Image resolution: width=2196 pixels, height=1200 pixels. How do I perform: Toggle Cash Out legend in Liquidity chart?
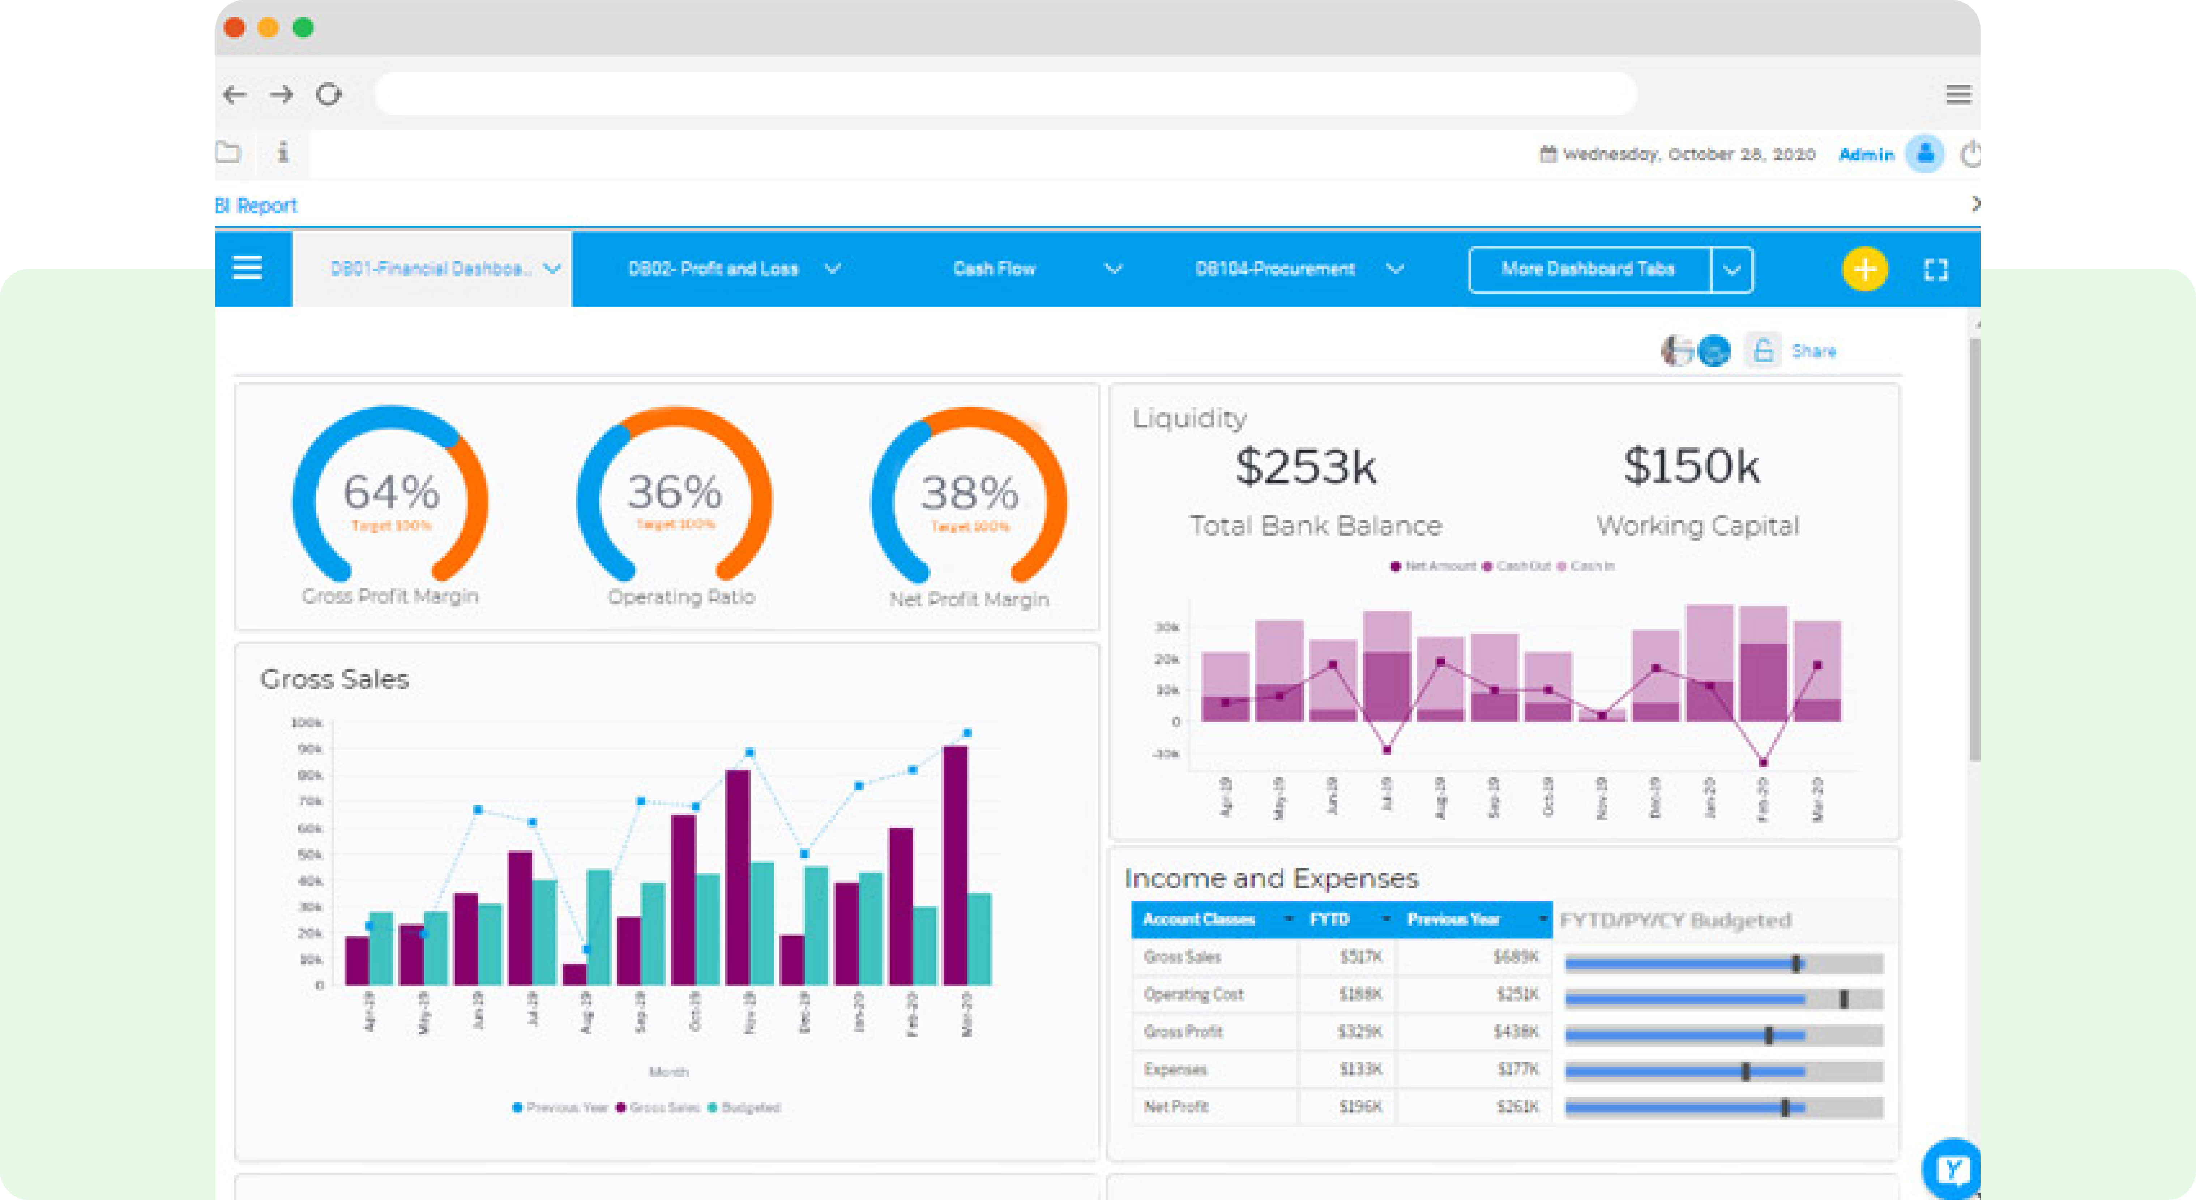coord(1517,566)
